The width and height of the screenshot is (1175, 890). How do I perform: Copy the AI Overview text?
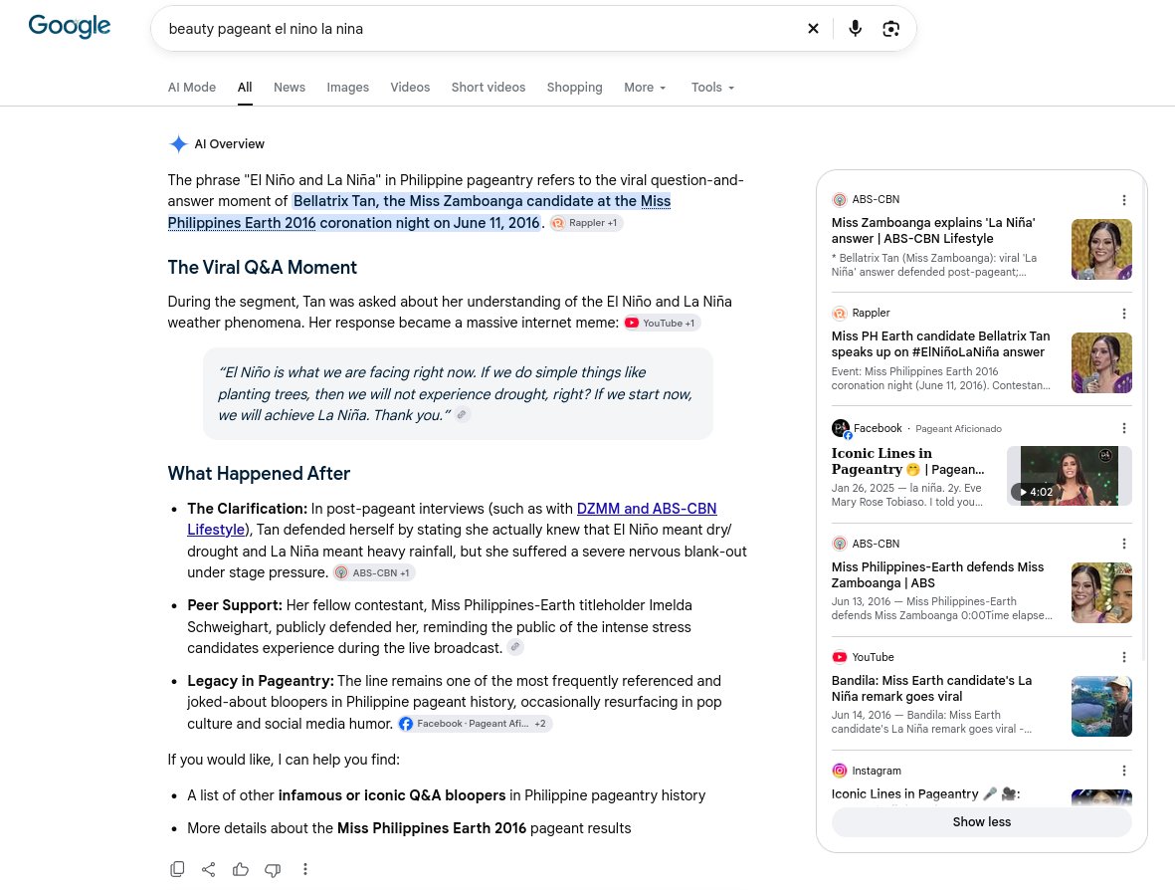tap(178, 869)
